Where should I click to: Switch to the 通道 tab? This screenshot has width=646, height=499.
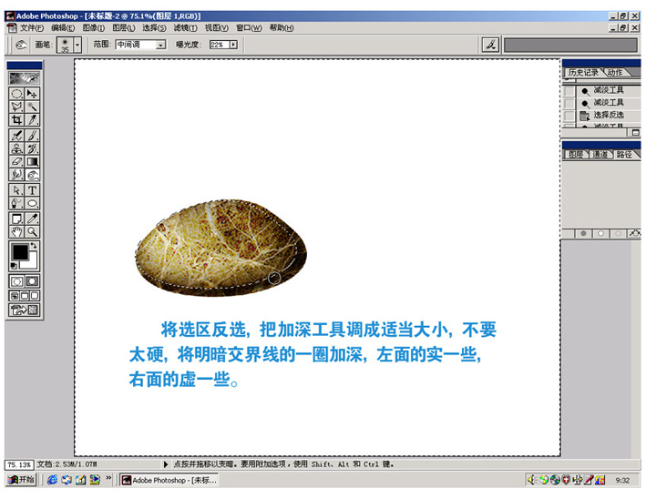pos(600,155)
